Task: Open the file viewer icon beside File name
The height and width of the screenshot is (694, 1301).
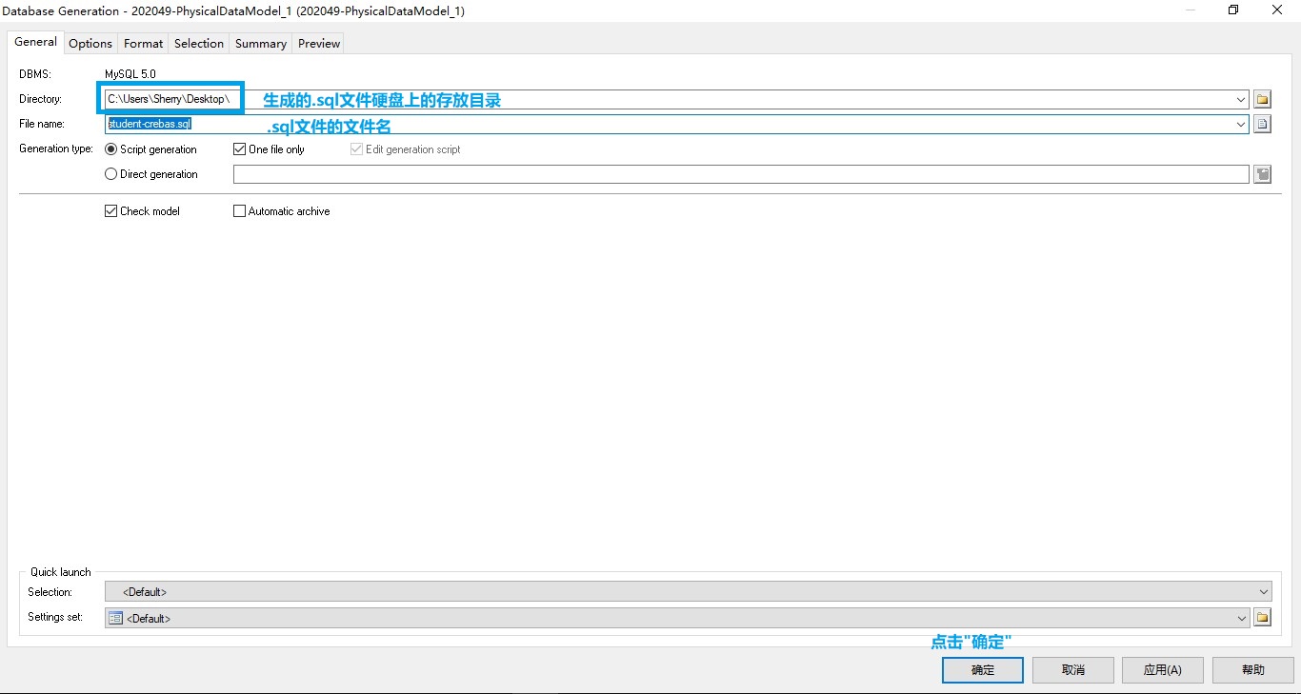Action: point(1262,123)
